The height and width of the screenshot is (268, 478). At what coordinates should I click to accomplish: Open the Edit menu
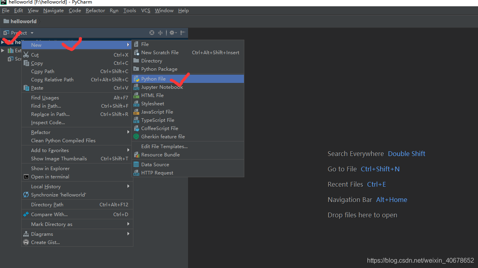point(18,11)
